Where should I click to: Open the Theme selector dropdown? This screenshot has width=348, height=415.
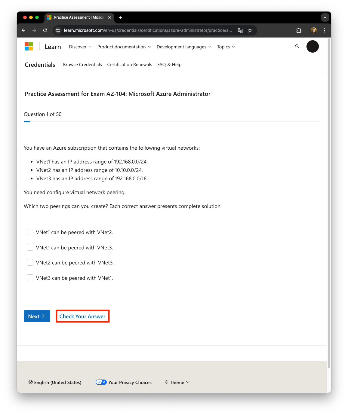pos(177,382)
